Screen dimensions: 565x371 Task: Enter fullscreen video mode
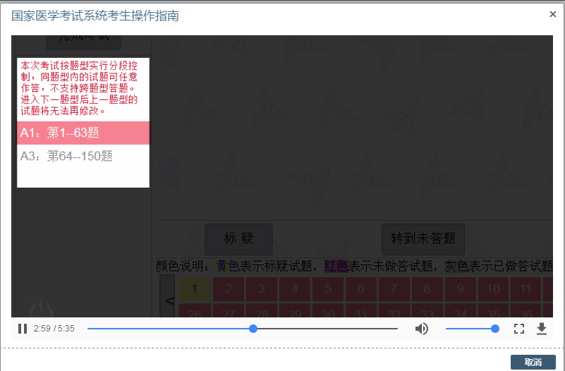(x=519, y=329)
